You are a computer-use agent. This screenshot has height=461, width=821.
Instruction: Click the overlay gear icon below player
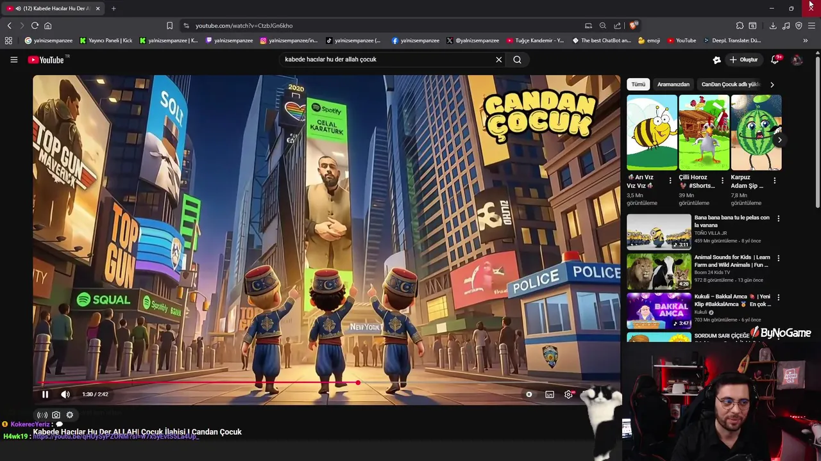(70, 415)
